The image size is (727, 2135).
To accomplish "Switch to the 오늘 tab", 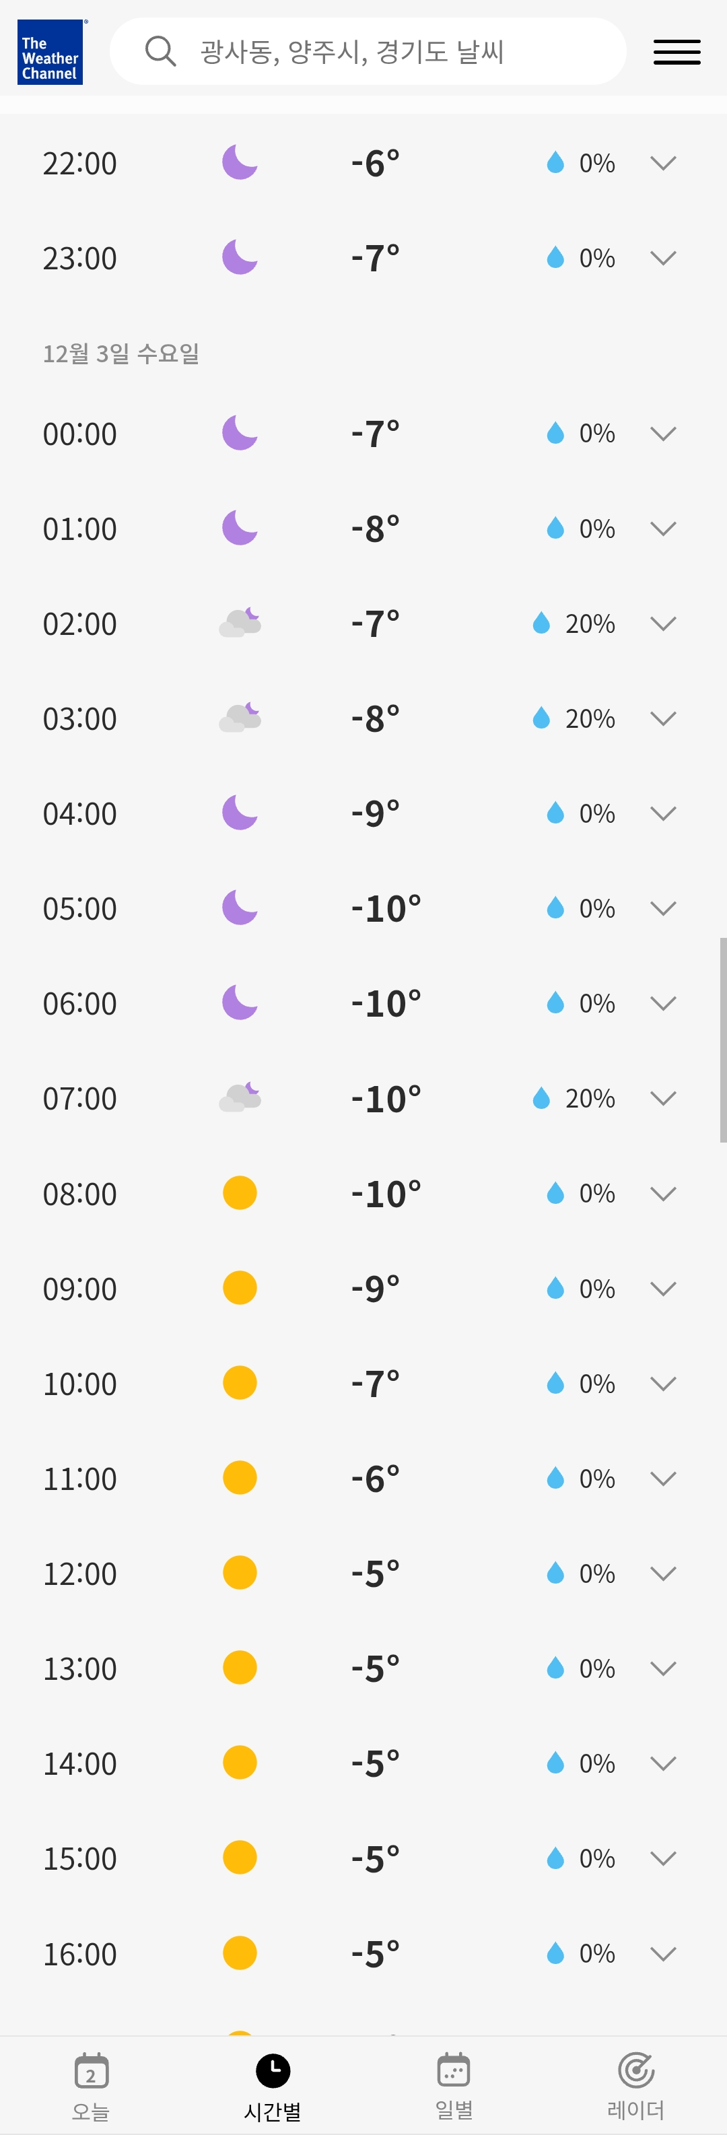I will 91,2086.
